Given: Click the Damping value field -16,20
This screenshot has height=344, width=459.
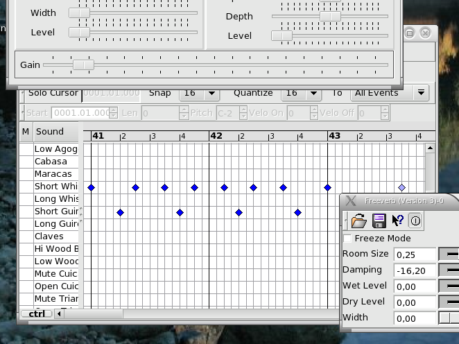Looking at the screenshot, I should [x=415, y=270].
